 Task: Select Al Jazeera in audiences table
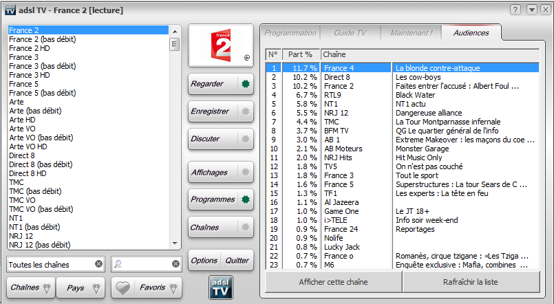click(403, 202)
